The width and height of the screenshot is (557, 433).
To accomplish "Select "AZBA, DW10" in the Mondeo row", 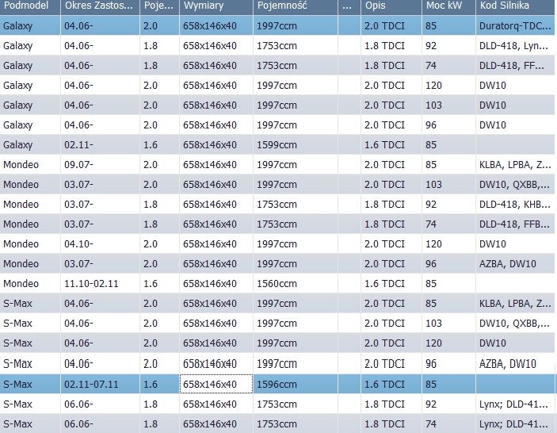I will pos(515,264).
